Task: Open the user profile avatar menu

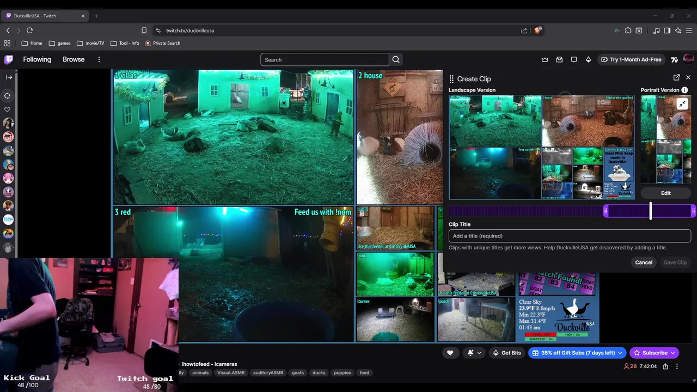Action: tap(688, 59)
